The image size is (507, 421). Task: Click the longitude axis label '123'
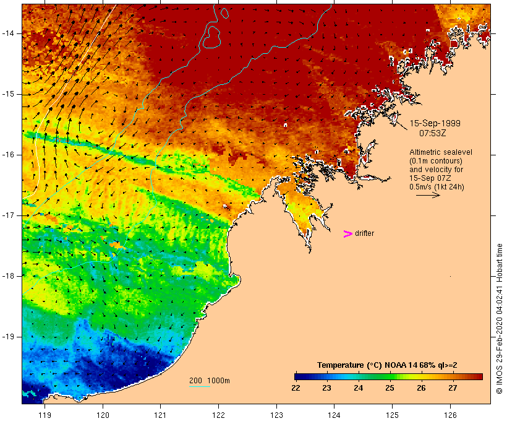[x=276, y=415]
